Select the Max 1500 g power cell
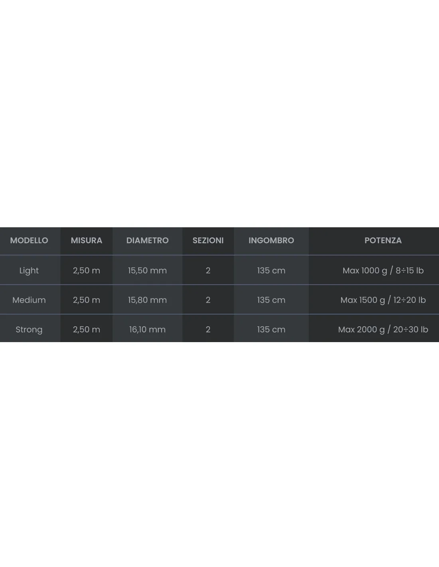 (383, 300)
